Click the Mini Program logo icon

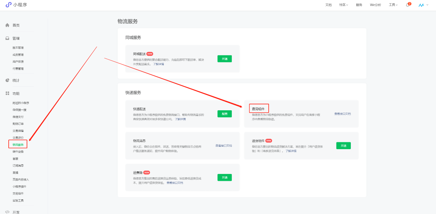(x=8, y=5)
